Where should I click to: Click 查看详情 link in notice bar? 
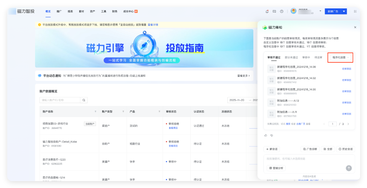click(153, 25)
